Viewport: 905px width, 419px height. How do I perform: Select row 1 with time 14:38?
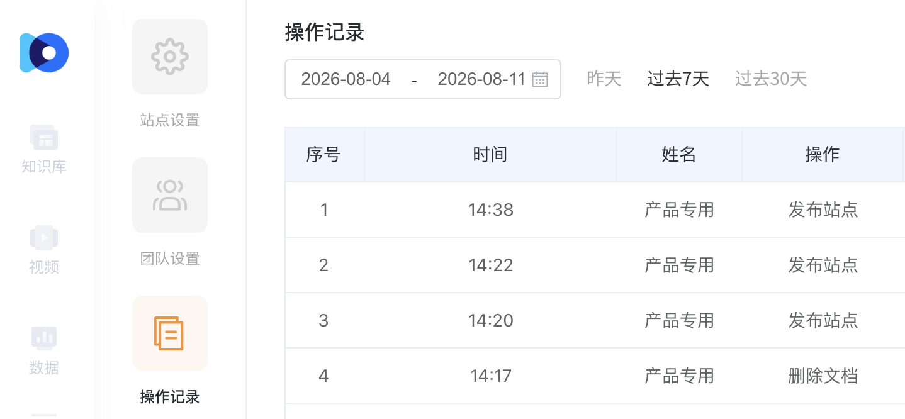point(595,209)
